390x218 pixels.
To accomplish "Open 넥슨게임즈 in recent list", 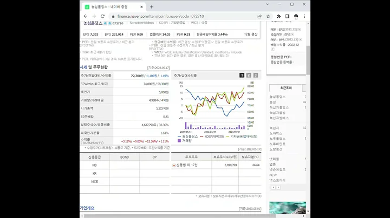I will click(277, 169).
